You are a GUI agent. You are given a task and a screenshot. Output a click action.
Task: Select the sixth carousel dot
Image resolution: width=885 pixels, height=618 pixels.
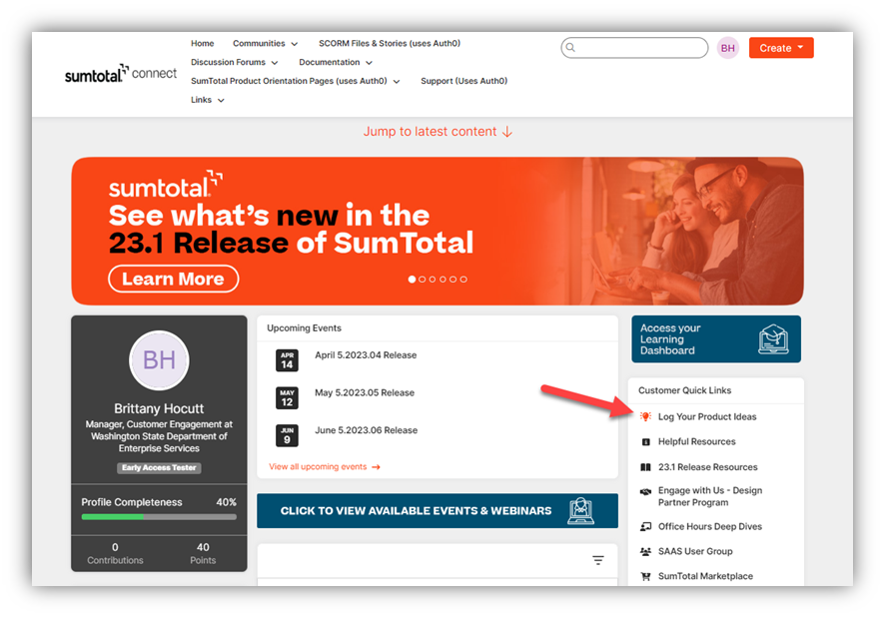pyautogui.click(x=463, y=280)
